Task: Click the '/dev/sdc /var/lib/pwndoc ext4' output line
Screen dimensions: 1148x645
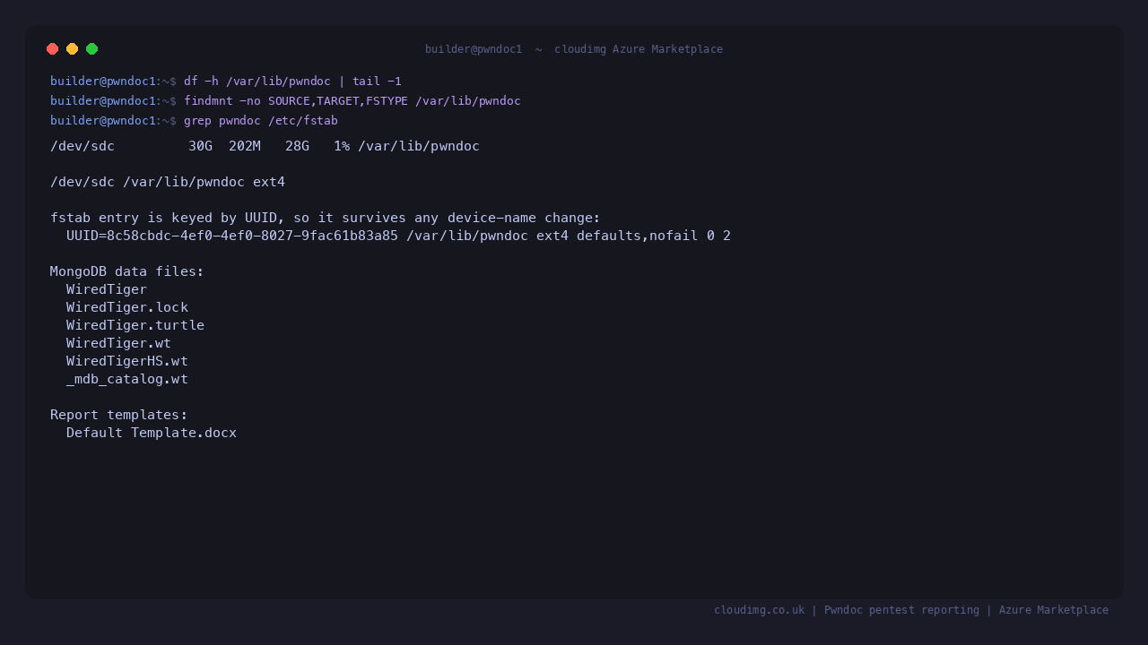Action: (168, 182)
